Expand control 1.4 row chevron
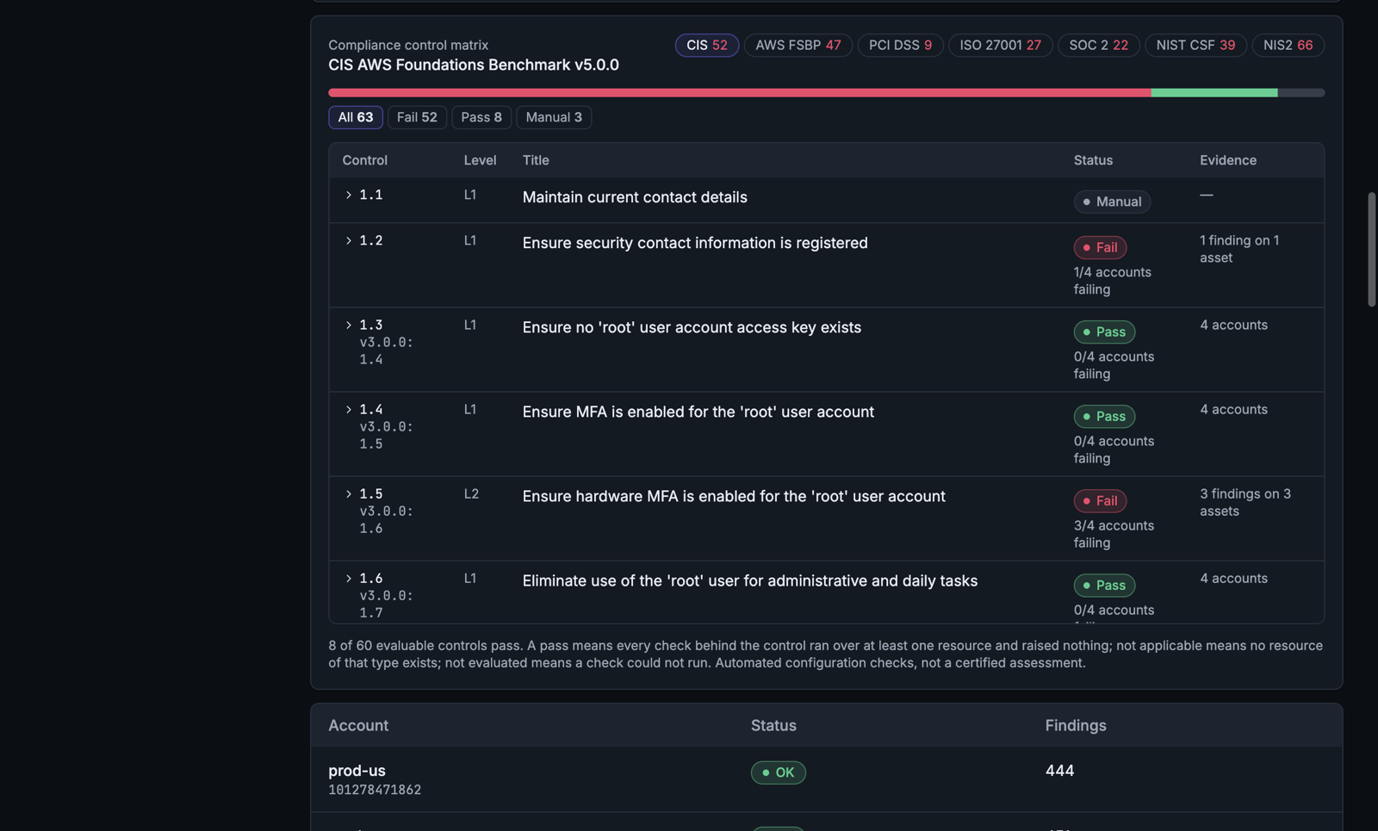The height and width of the screenshot is (831, 1378). point(349,410)
